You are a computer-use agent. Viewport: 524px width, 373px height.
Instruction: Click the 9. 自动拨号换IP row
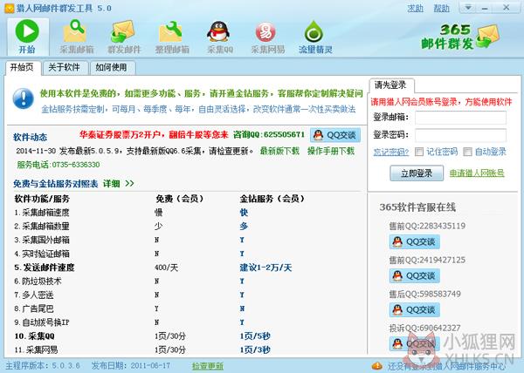pyautogui.click(x=42, y=322)
